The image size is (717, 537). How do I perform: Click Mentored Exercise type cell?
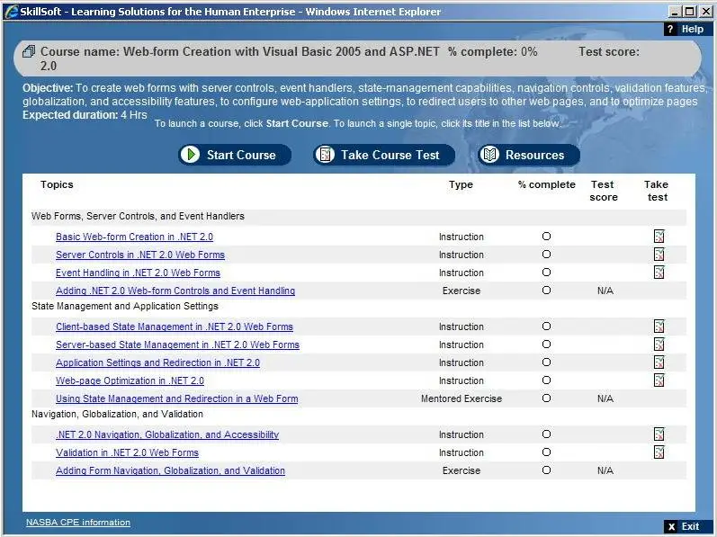[x=462, y=398]
